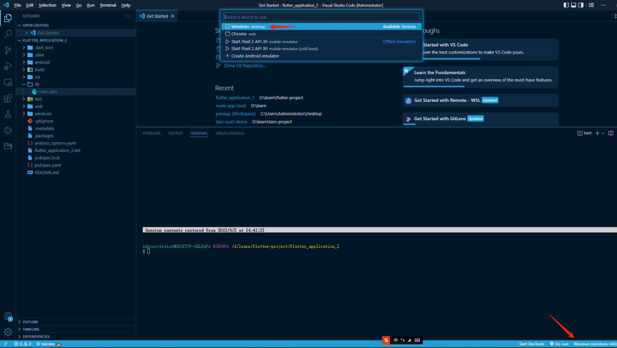The height and width of the screenshot is (348, 617).
Task: Click the remote window icon in status bar
Action: (5, 344)
